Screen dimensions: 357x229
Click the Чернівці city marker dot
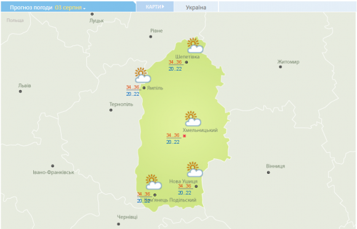(x=118, y=224)
